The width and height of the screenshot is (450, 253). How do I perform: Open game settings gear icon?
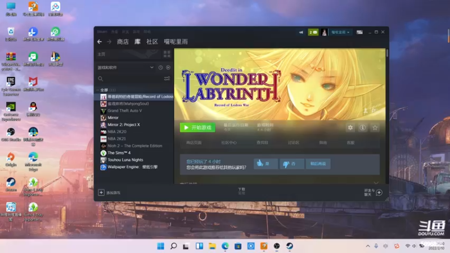[350, 128]
